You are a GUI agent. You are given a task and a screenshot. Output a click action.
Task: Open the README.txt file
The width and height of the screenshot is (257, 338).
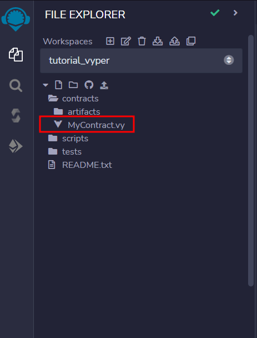(80, 165)
